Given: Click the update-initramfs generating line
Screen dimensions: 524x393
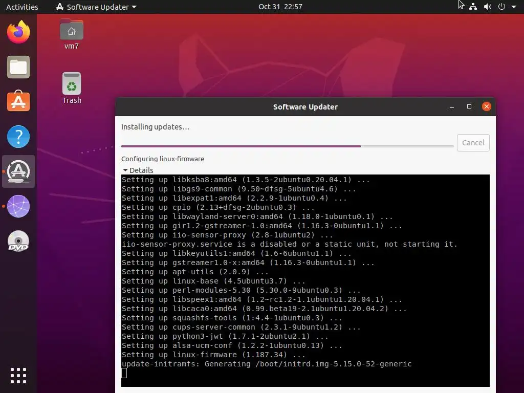Looking at the screenshot, I should click(x=267, y=364).
